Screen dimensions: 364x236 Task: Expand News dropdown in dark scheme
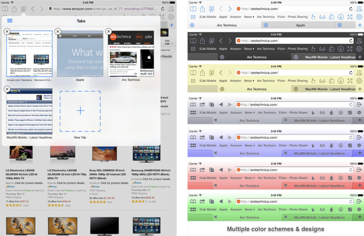tap(249, 49)
